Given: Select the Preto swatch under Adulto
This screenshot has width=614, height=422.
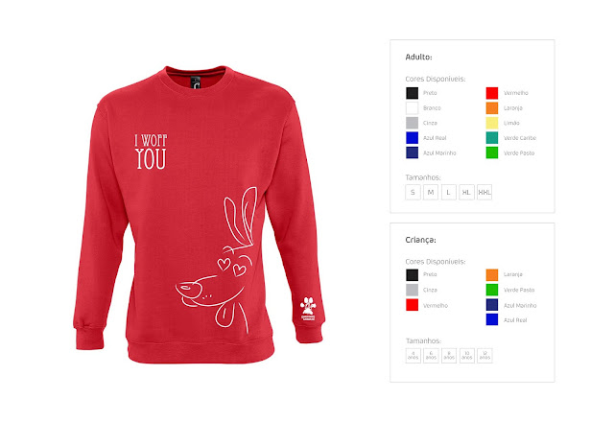Looking at the screenshot, I should pyautogui.click(x=412, y=93).
